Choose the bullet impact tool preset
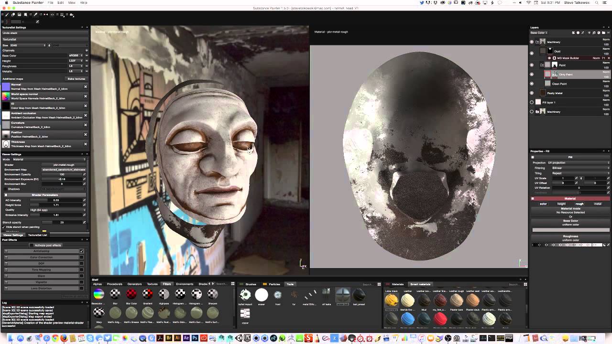Screen dimensions: 612x344 (x=245, y=295)
